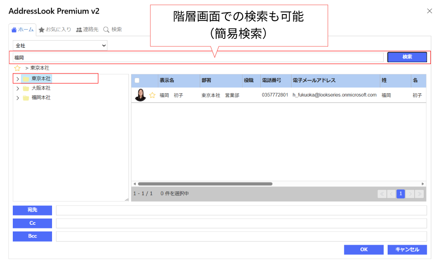Tick the select-all checkbox in table header

pos(137,80)
